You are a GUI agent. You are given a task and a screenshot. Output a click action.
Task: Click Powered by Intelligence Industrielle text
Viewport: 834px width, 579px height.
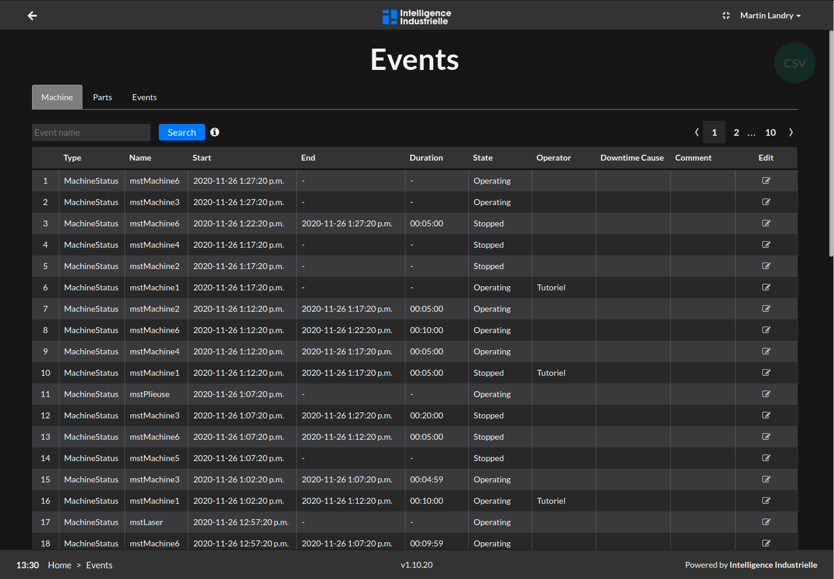tap(751, 565)
